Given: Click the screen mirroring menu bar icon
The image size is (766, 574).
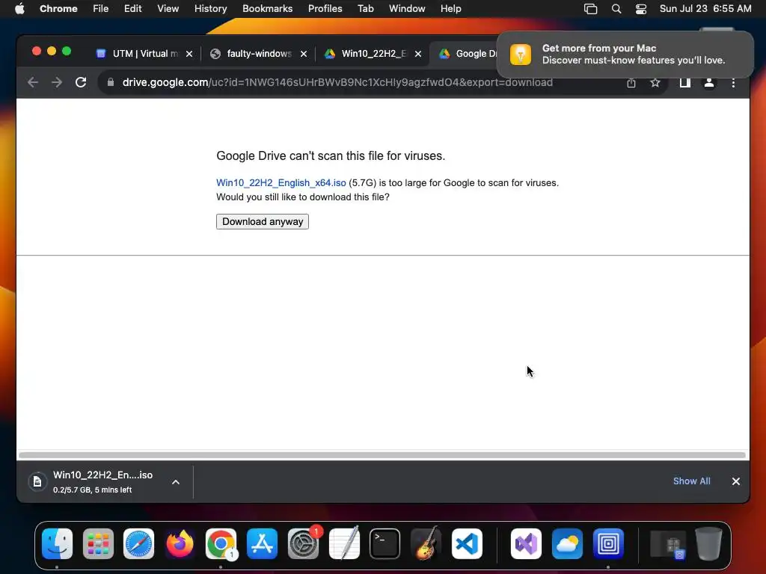Looking at the screenshot, I should coord(591,9).
